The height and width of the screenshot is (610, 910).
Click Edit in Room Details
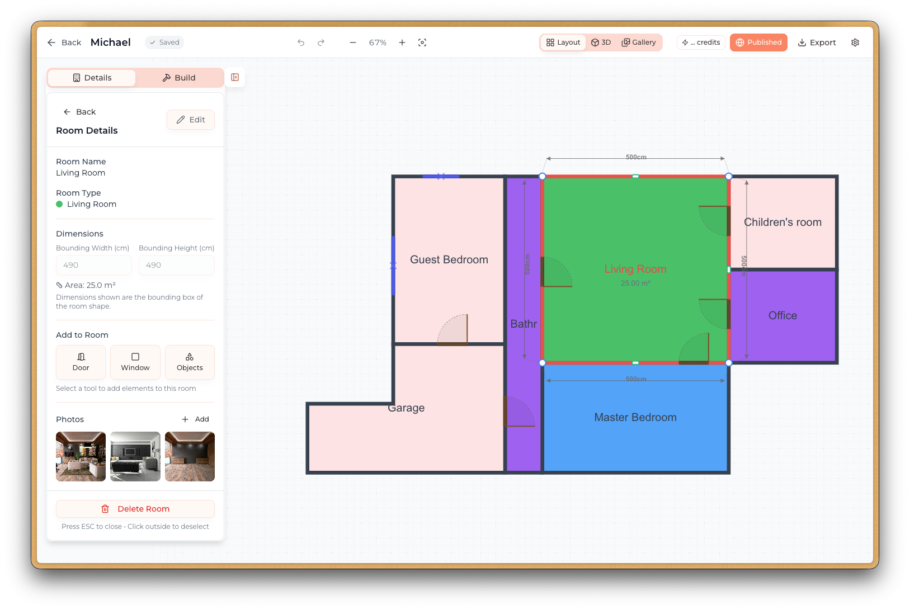(x=190, y=119)
